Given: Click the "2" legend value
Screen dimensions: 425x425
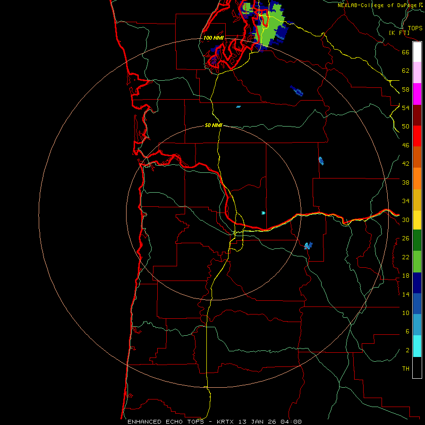Looking at the screenshot, I should pyautogui.click(x=407, y=350).
